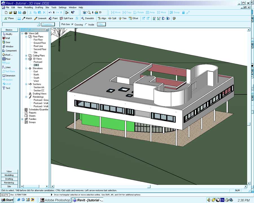
Task: Click the Save icon in toolbar
Action: coord(15,12)
